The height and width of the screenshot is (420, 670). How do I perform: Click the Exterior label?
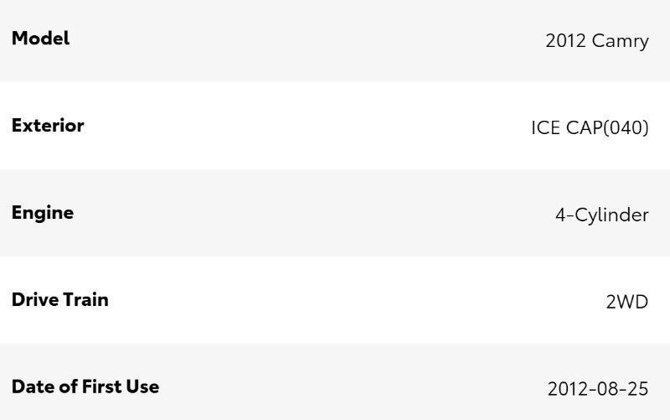click(48, 126)
